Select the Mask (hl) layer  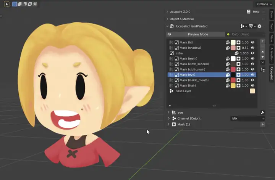click(x=212, y=42)
